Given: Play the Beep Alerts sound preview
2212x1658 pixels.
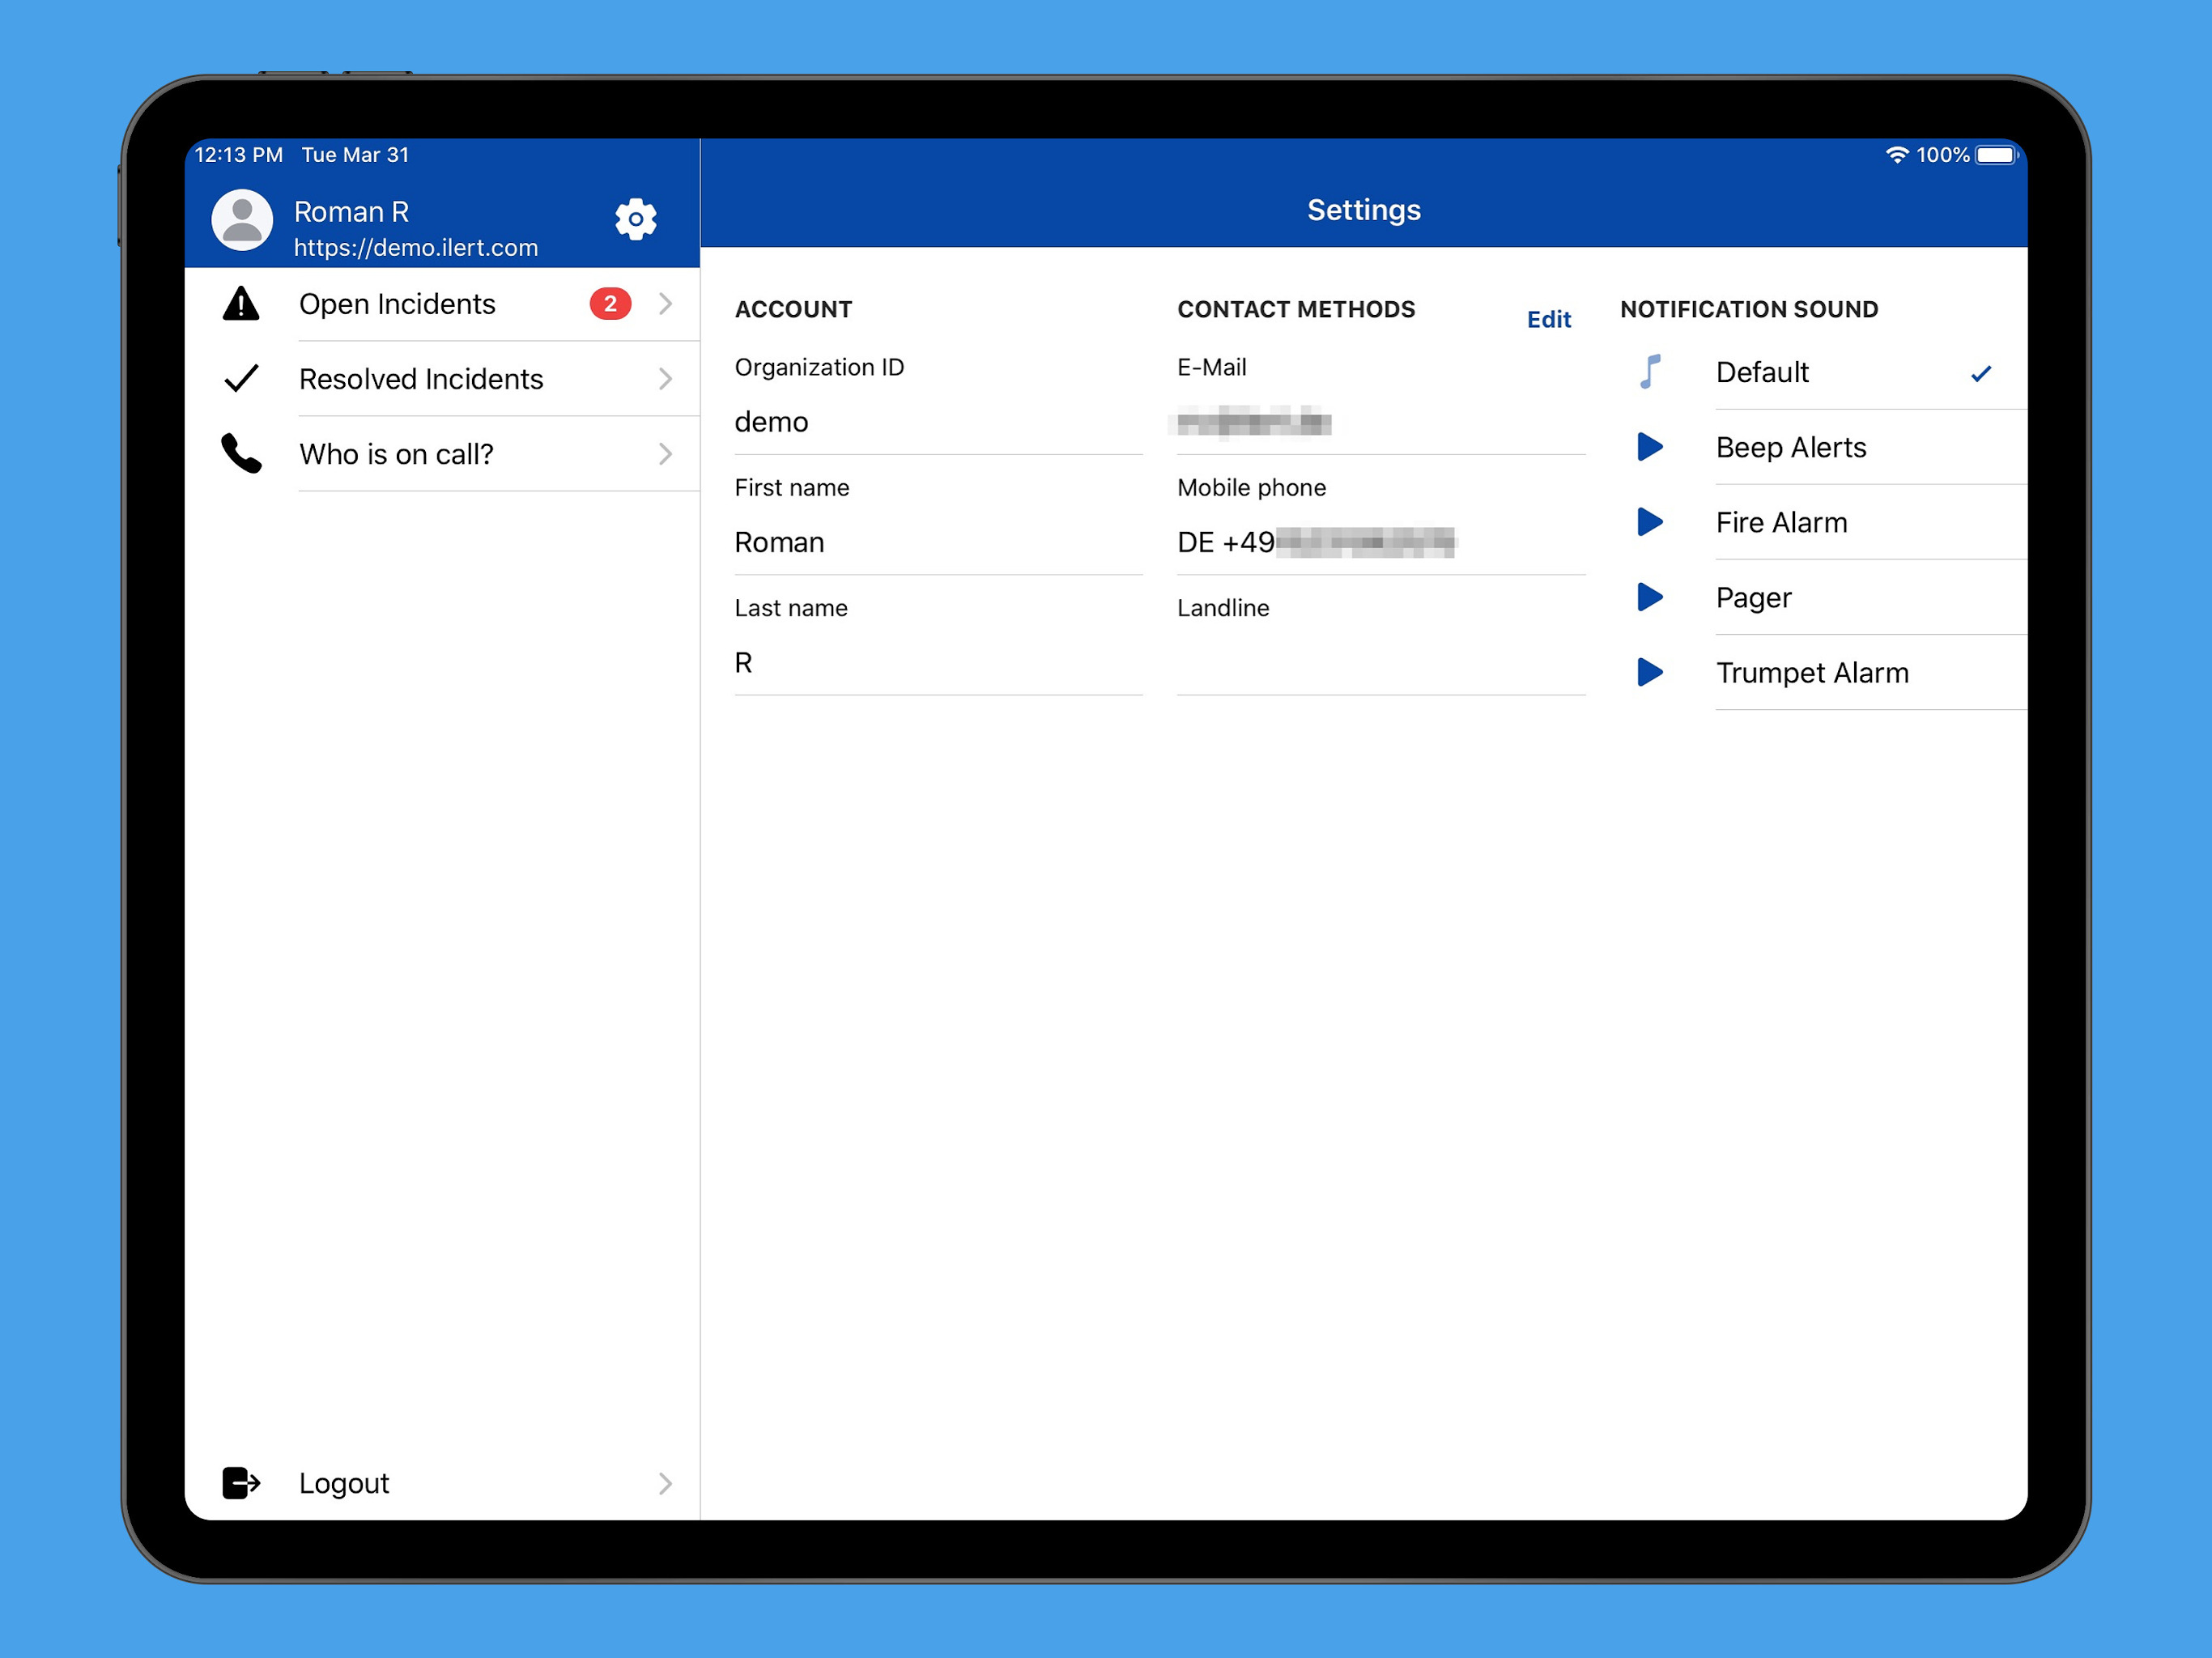Looking at the screenshot, I should (1650, 446).
